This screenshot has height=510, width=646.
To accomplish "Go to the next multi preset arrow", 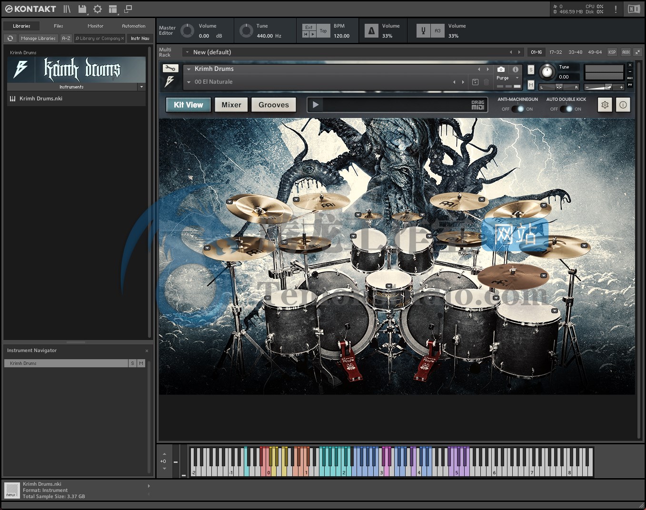I will pyautogui.click(x=519, y=52).
